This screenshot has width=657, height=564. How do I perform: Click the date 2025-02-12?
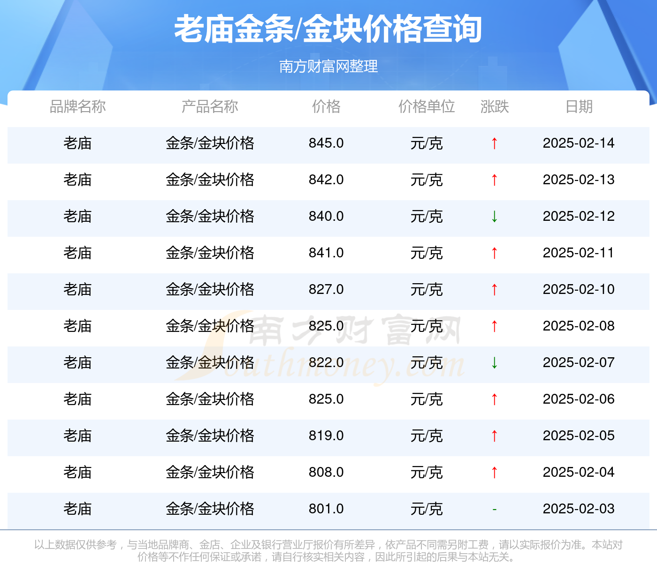coord(579,216)
